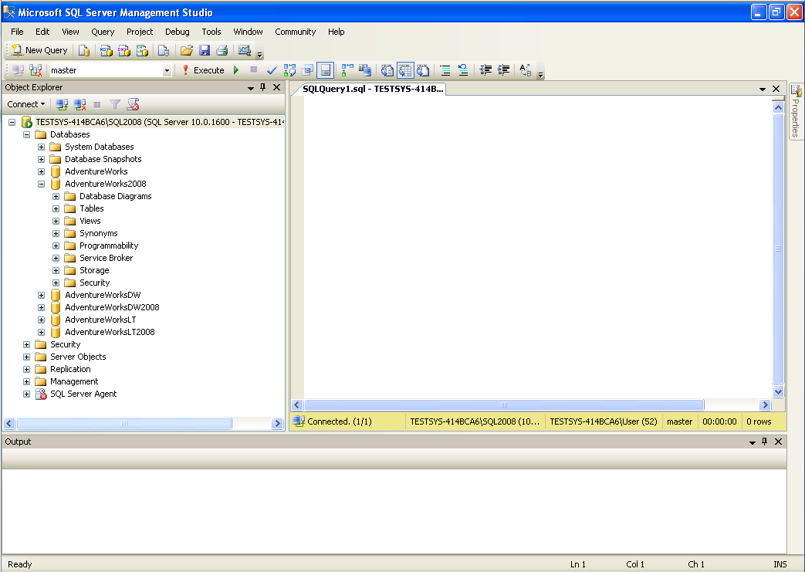Click the script icon with red X
Image resolution: width=805 pixels, height=572 pixels.
[133, 105]
